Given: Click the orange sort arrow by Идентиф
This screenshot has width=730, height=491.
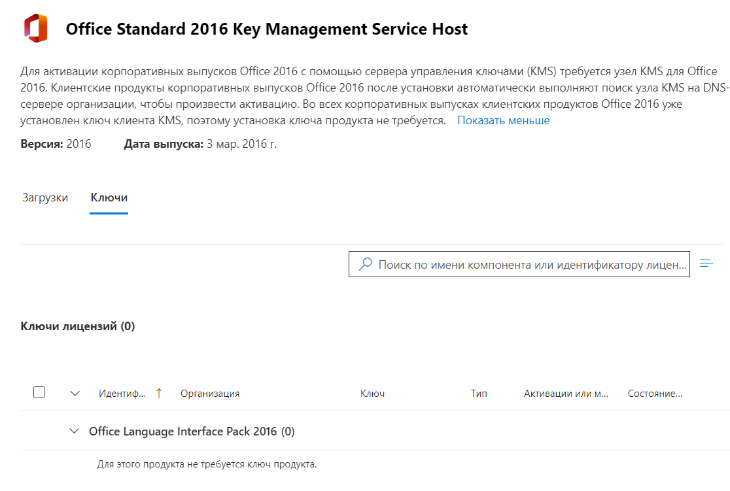Looking at the screenshot, I should (158, 393).
